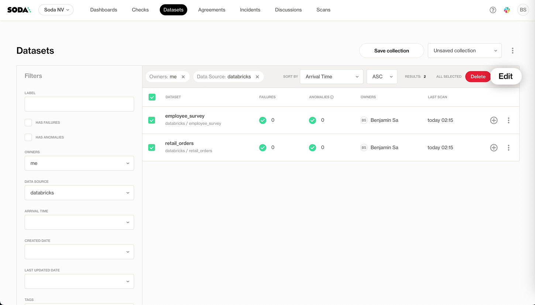Click plus icon for retail_orders row
This screenshot has width=535, height=305.
point(494,148)
